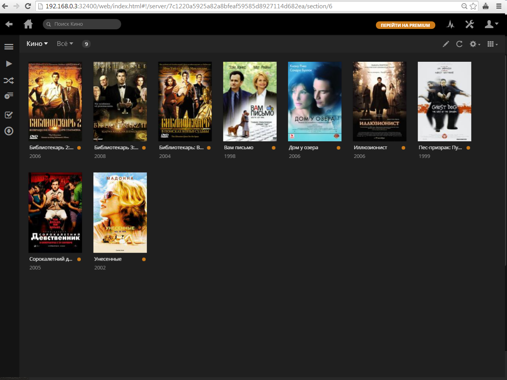Toggle unwatched dot for Библиотекарь 2004
Image resolution: width=507 pixels, height=380 pixels.
click(209, 148)
